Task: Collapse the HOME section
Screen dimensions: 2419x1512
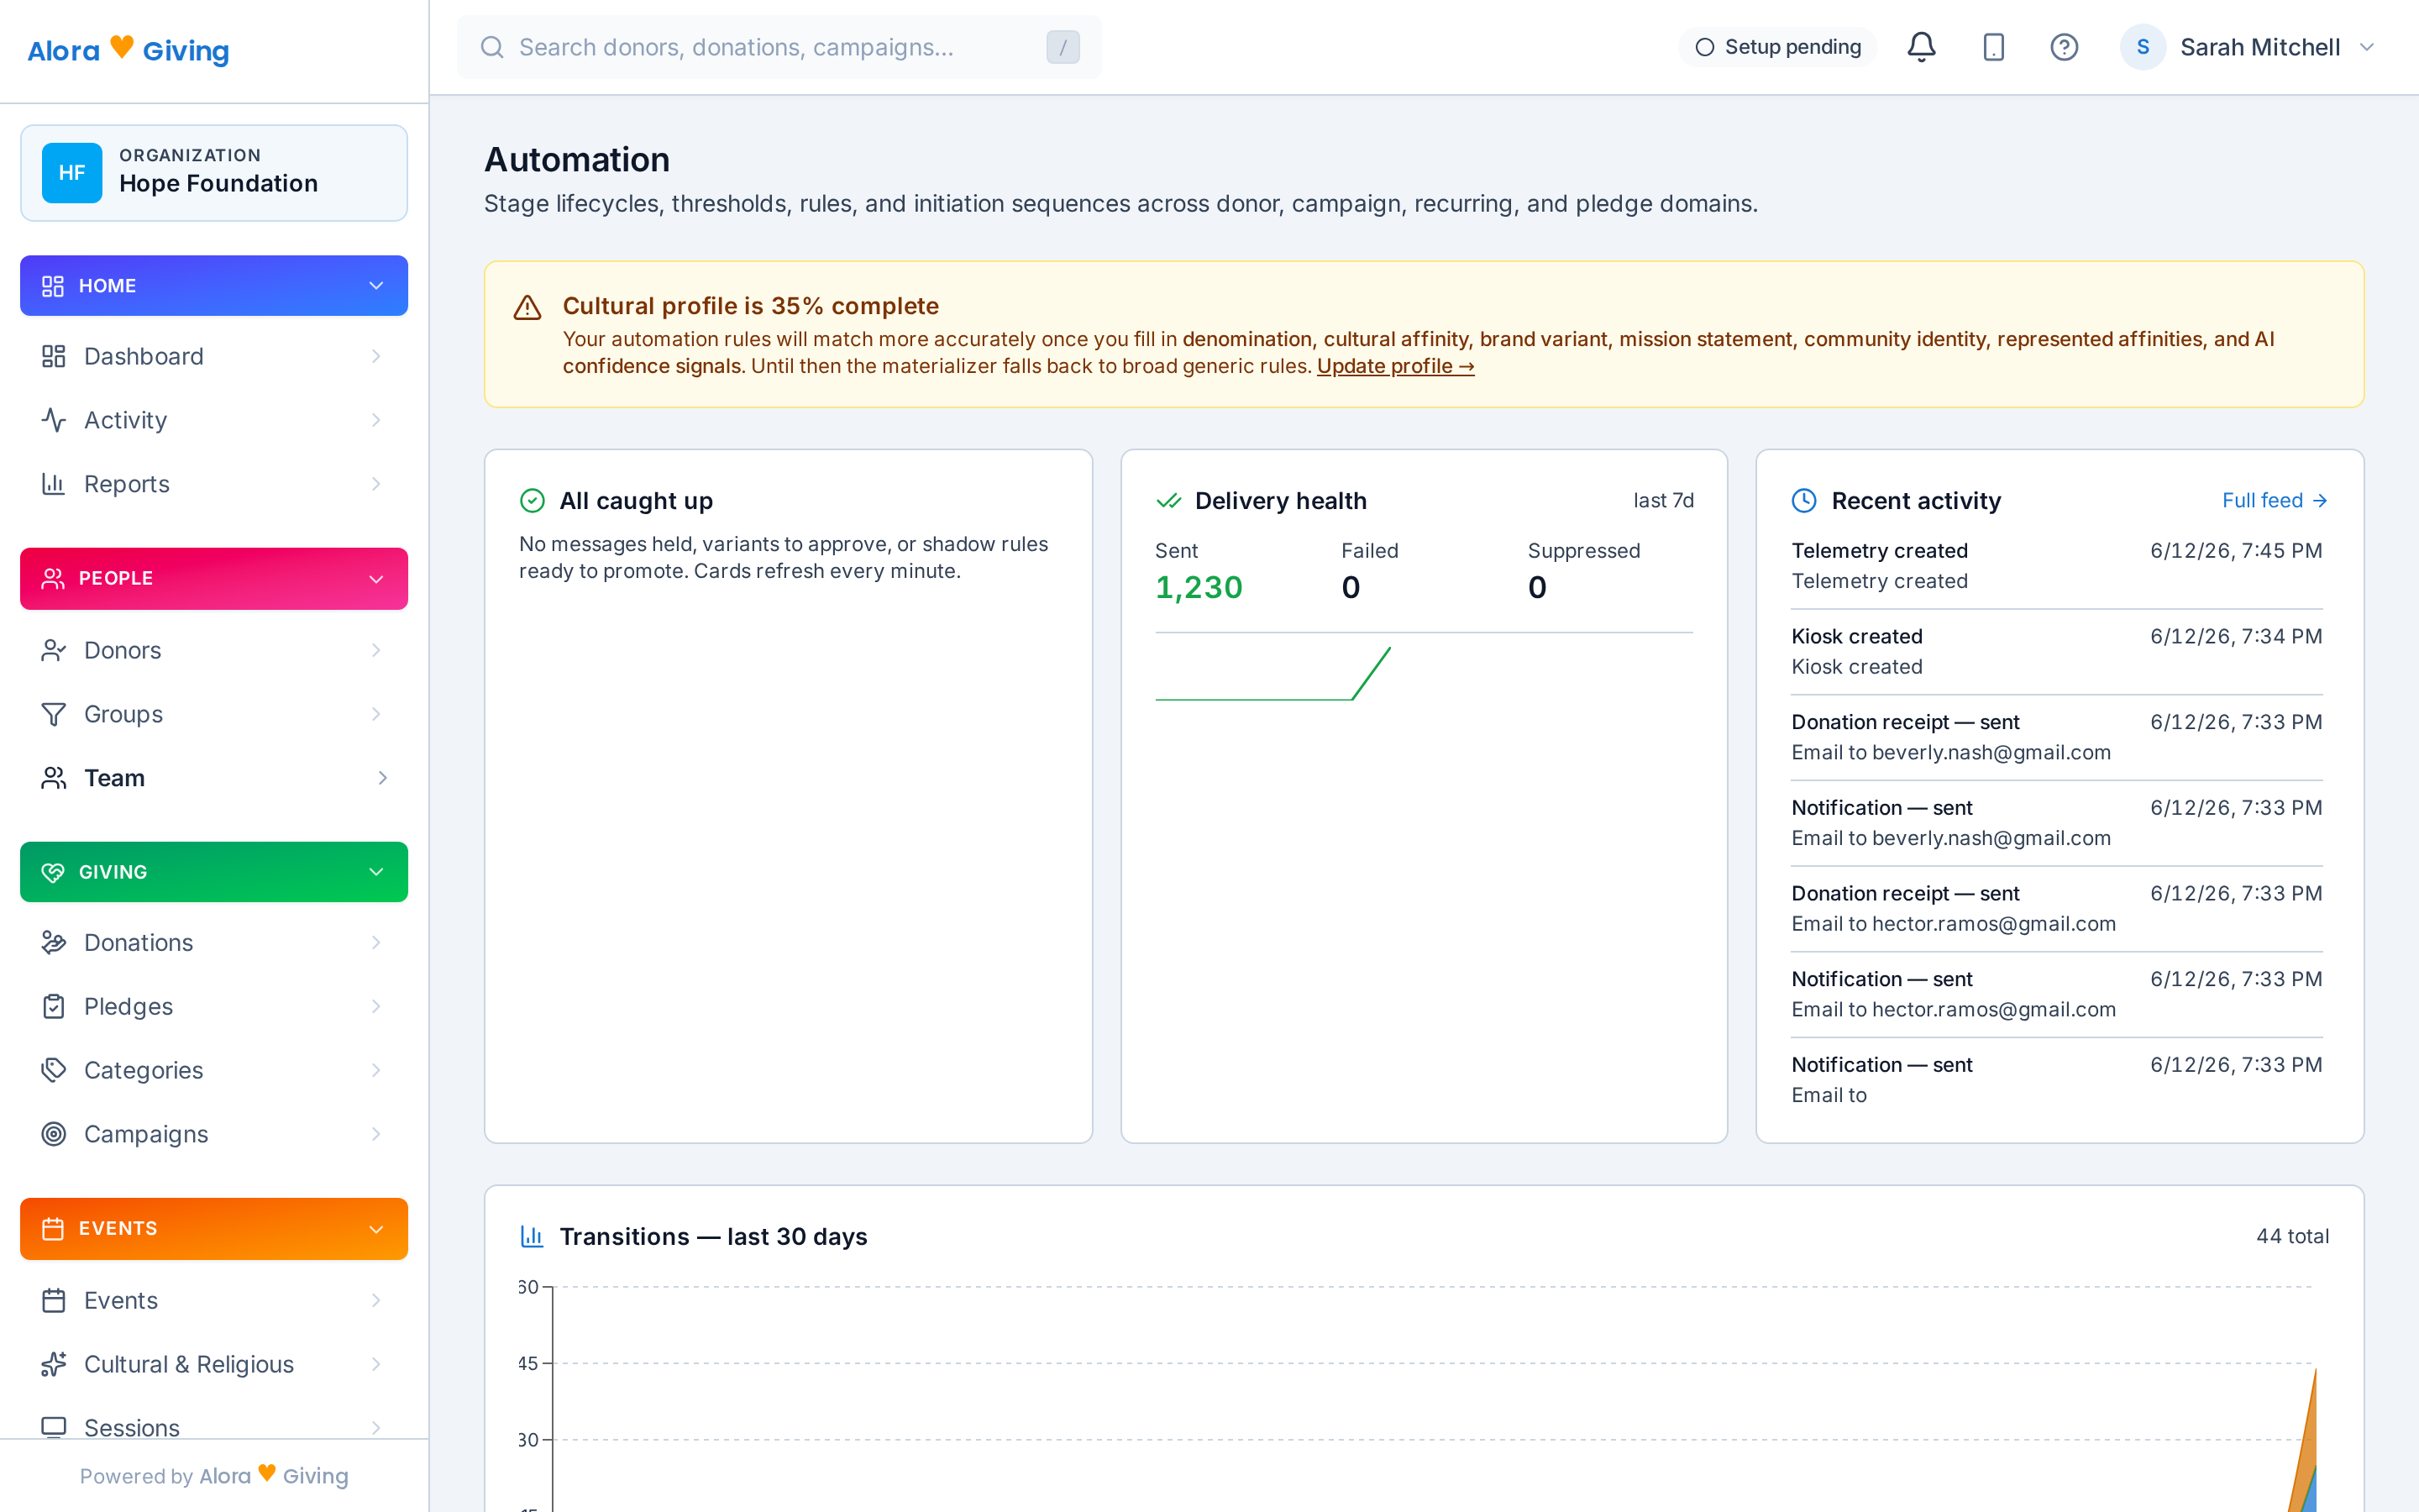Action: point(214,286)
